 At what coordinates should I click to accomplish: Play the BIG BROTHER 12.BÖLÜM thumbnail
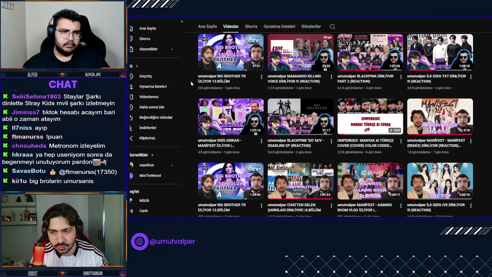pos(231,181)
